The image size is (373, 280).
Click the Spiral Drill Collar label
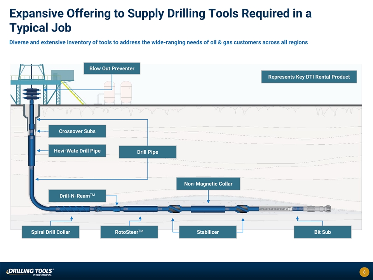51,232
